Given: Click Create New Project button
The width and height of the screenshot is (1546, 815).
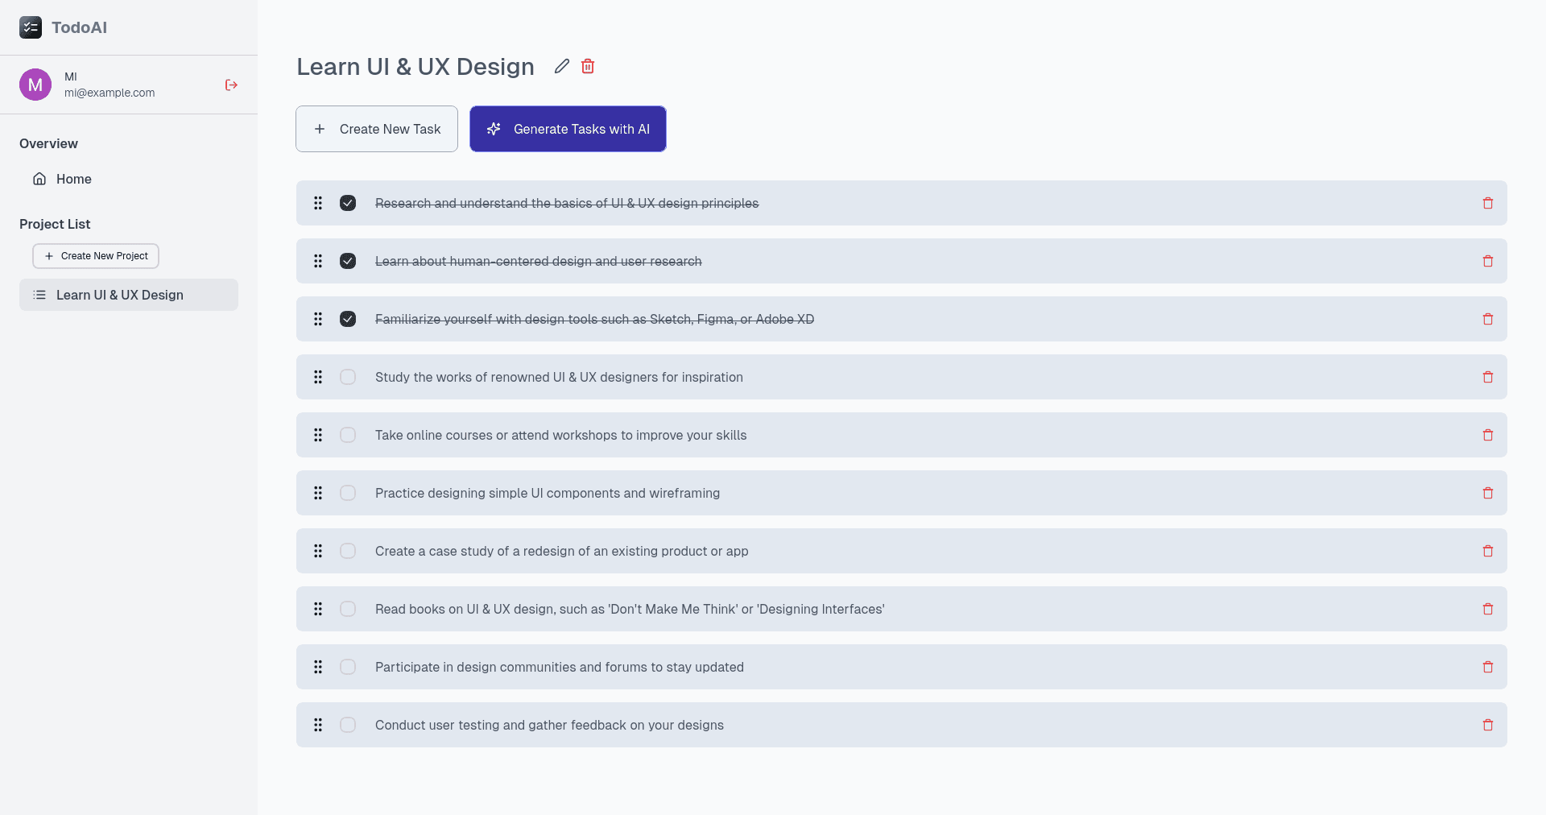Looking at the screenshot, I should [x=96, y=256].
